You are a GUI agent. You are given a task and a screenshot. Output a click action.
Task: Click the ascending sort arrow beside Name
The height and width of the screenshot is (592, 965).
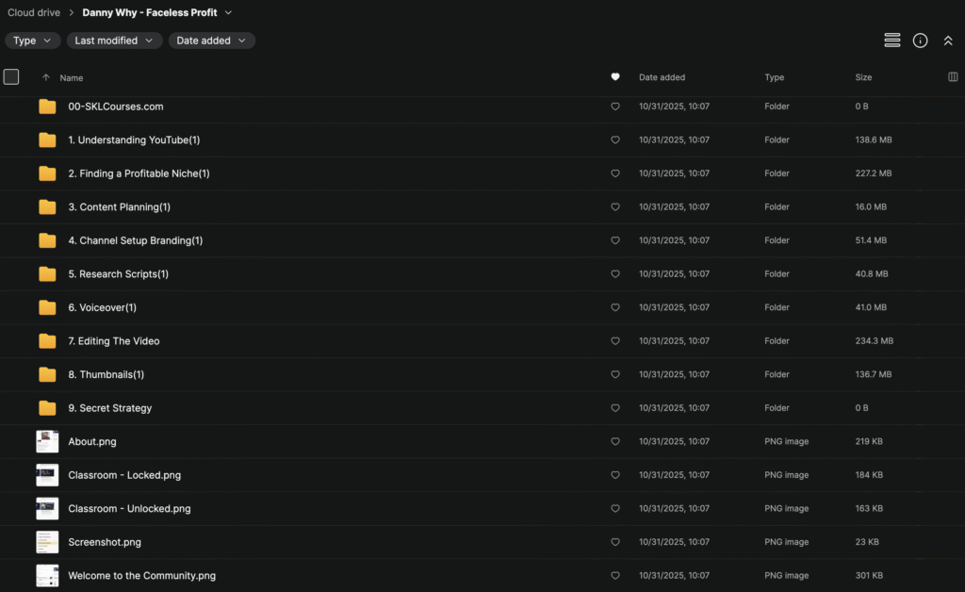pos(47,77)
